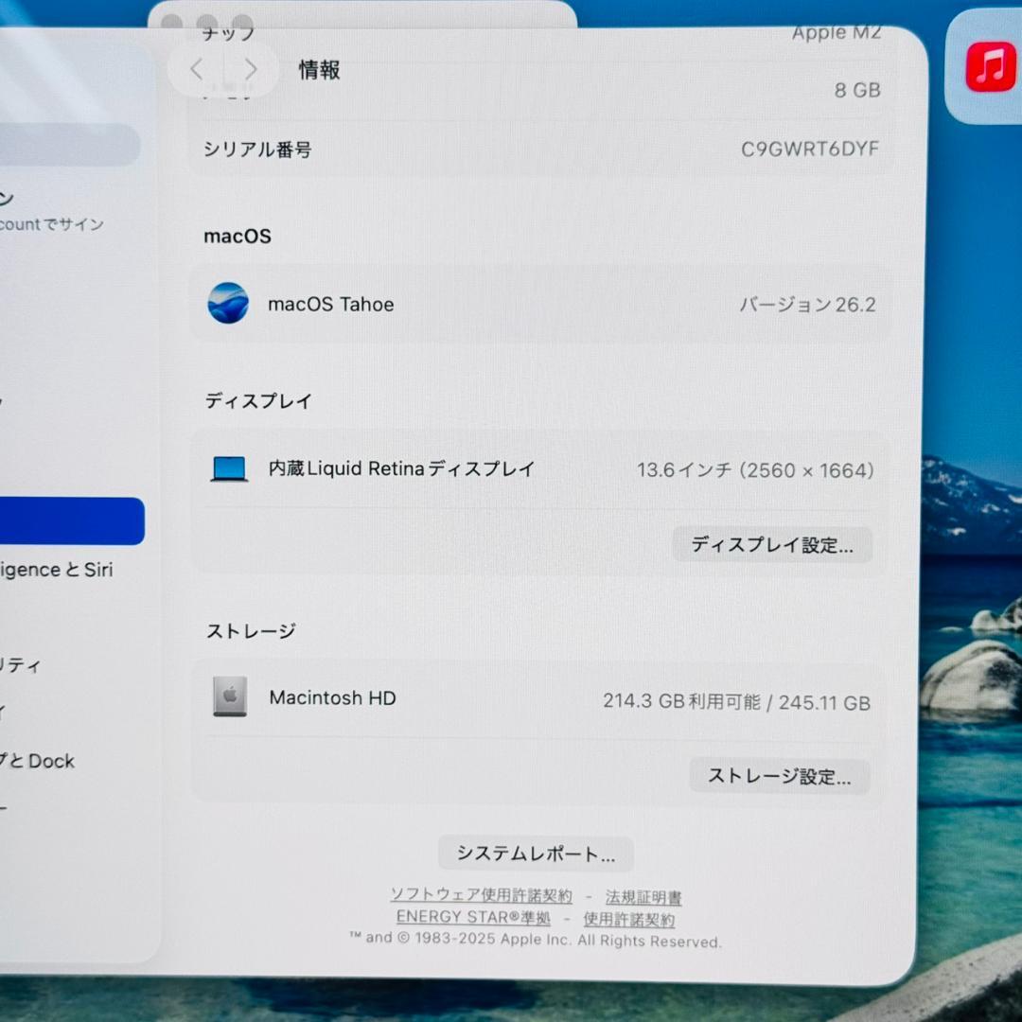
Task: Click the forward navigation arrow
Action: coord(251,69)
